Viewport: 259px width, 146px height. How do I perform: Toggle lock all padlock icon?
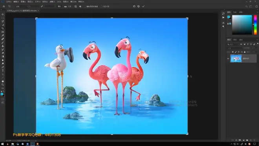tap(244, 52)
